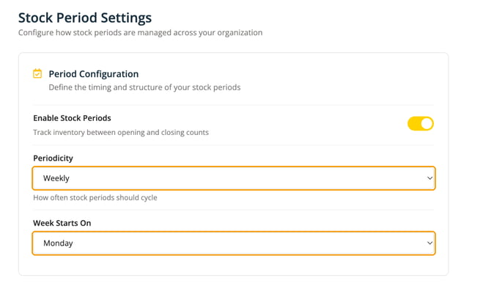This screenshot has width=491, height=289.
Task: Click the Weekly value in the Periodicity select
Action: (56, 178)
